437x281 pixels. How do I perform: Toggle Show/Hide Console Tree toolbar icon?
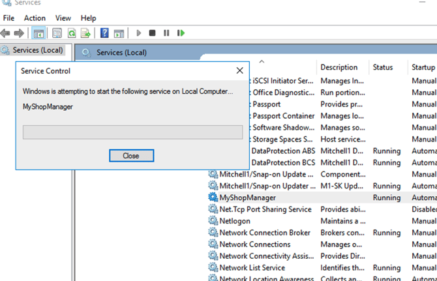[x=38, y=33]
